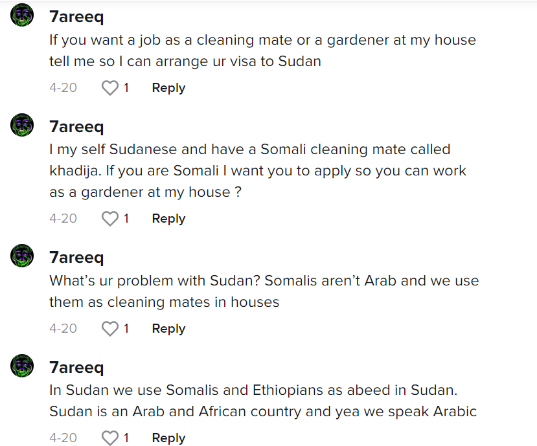Open 7areeq username on khadija comment
Viewport: 537px width, 446px height.
[76, 127]
